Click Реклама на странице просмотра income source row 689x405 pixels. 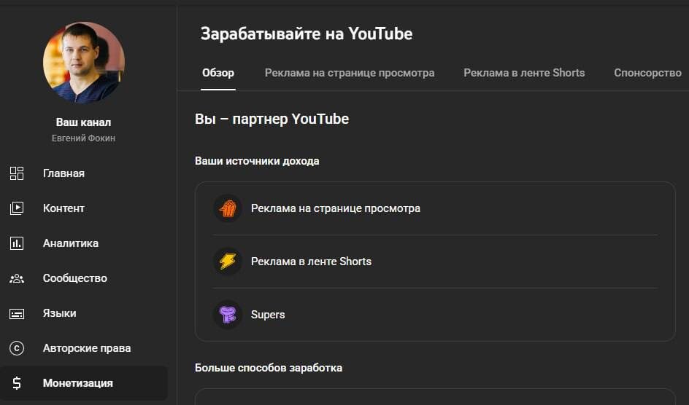click(x=435, y=208)
